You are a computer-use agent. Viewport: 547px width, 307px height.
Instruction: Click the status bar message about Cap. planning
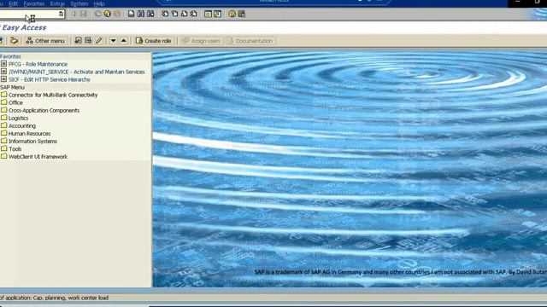54,298
